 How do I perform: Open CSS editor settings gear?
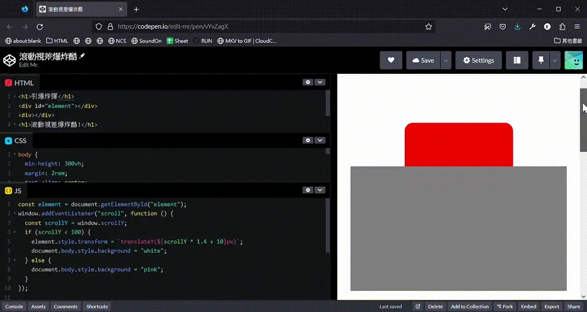pos(308,140)
